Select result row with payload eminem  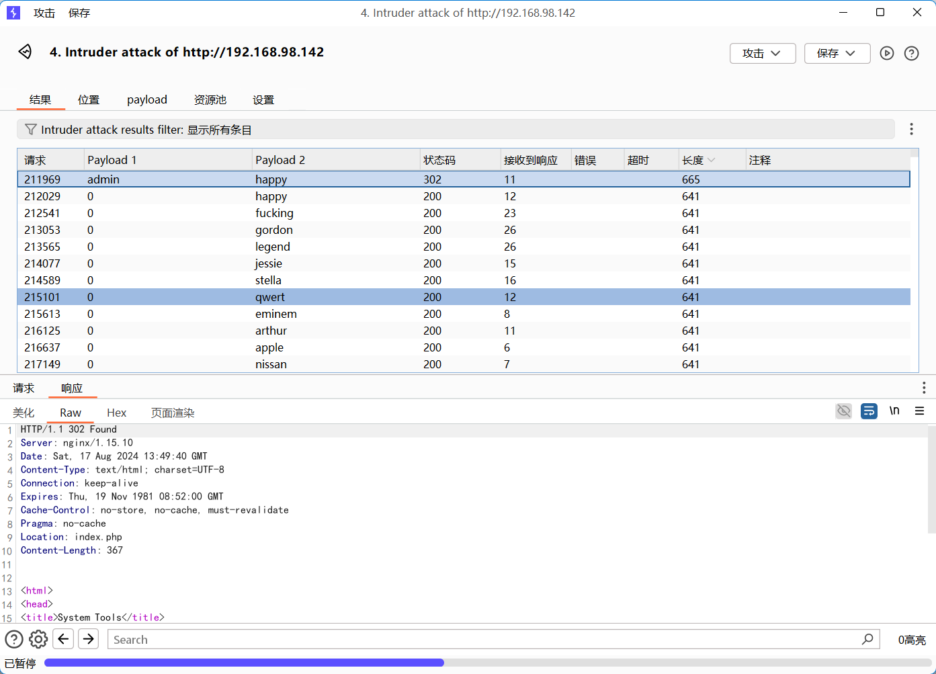point(464,314)
